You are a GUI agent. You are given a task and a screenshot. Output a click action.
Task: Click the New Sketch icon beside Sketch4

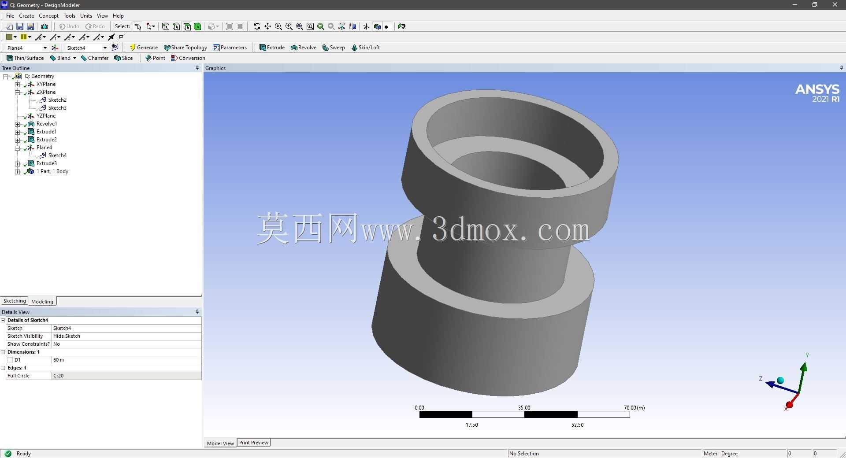pyautogui.click(x=115, y=48)
